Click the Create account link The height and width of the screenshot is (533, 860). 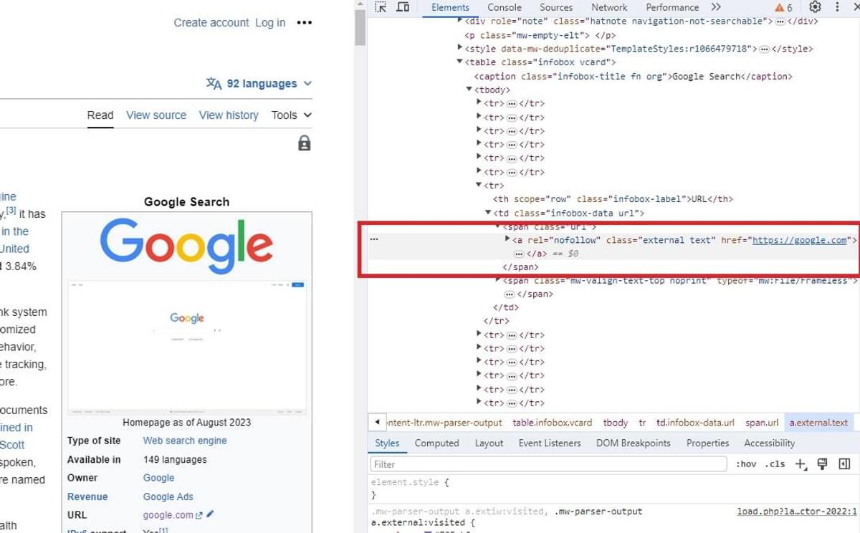pos(211,22)
